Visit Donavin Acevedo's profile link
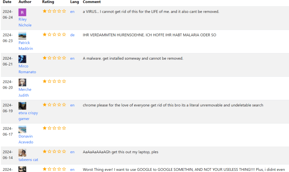The height and width of the screenshot is (172, 289). (x=26, y=139)
